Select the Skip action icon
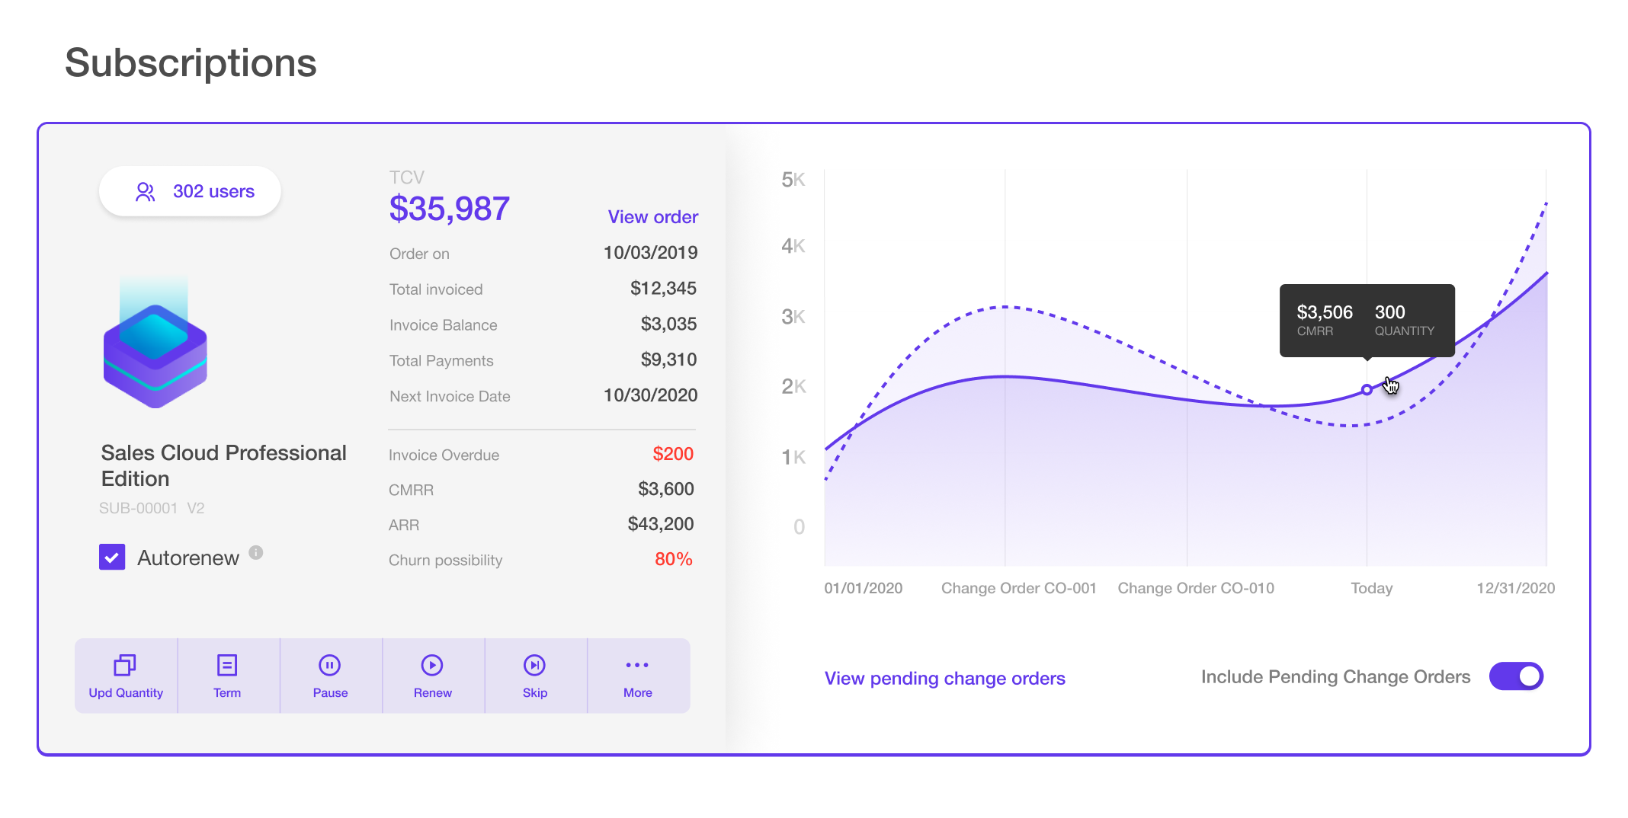Image resolution: width=1628 pixels, height=818 pixels. click(534, 665)
